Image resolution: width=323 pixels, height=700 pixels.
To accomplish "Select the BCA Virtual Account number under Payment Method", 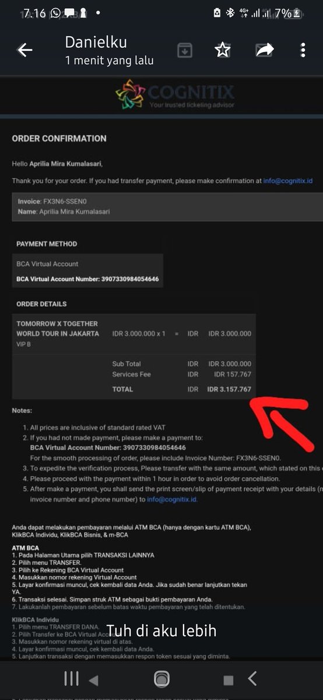I will (x=87, y=279).
